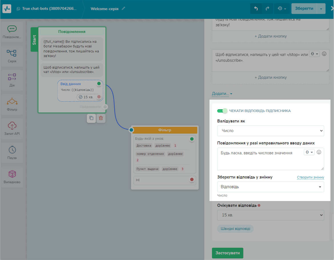The image size is (334, 260).
Task: Edit the Welcome-серія name with pencil
Action: click(123, 9)
